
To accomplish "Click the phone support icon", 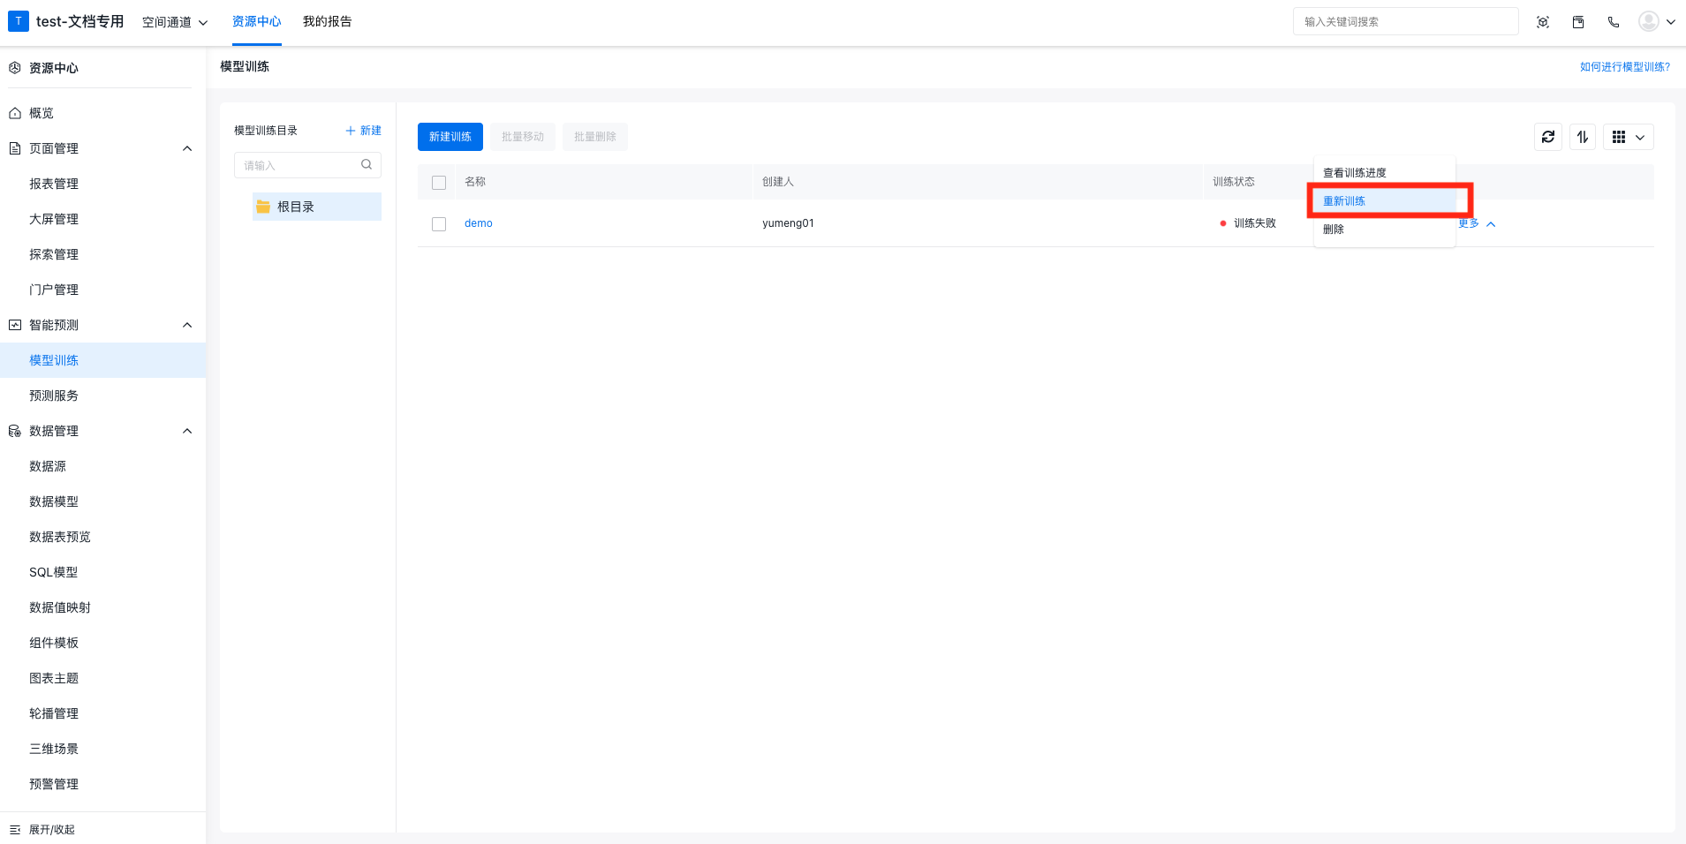I will [x=1614, y=22].
